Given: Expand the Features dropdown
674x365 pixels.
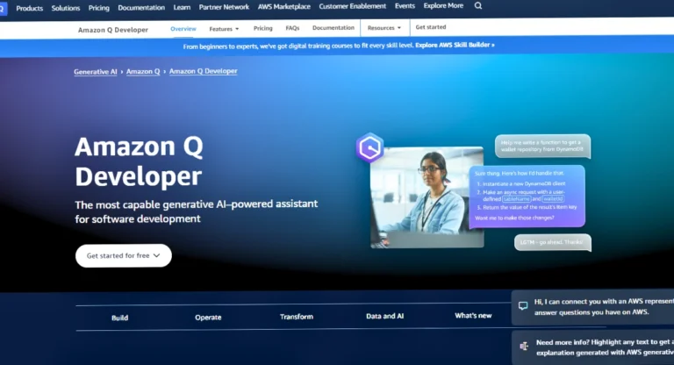Looking at the screenshot, I should tap(224, 29).
